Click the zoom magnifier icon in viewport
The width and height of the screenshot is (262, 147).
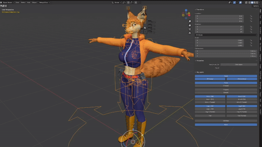190,21
